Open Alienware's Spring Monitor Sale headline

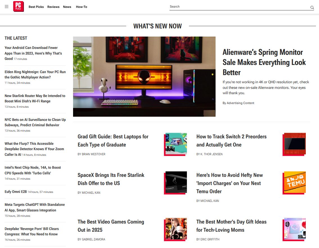(264, 62)
